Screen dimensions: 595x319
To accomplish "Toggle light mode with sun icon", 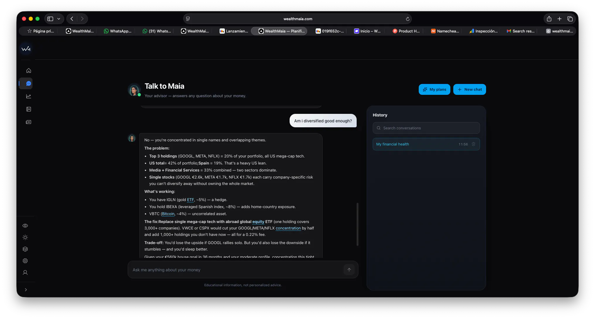I will point(25,237).
